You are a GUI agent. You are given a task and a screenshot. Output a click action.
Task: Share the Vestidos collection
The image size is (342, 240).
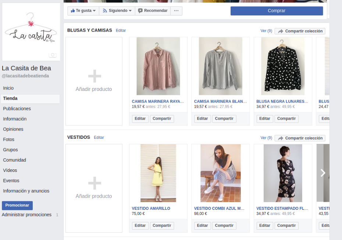coord(300,138)
